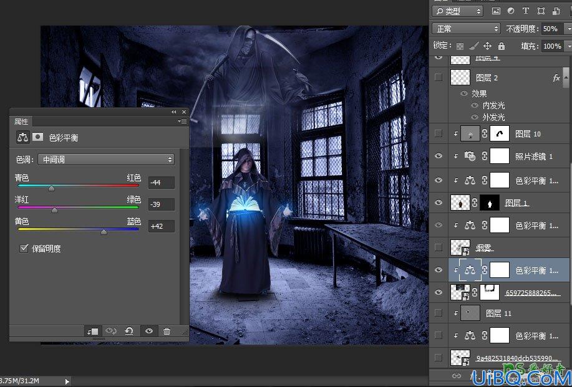This screenshot has height=387, width=572.
Task: Reset adjustment to defaults icon
Action: [129, 331]
